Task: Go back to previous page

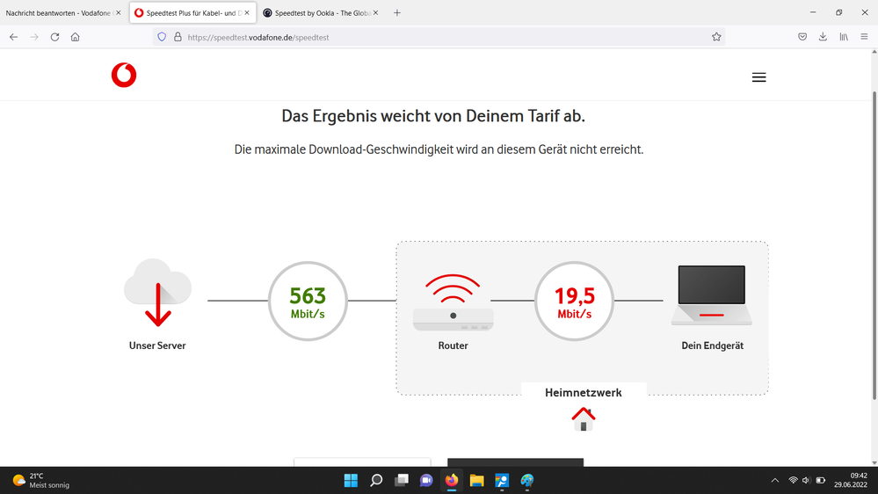Action: click(x=14, y=37)
